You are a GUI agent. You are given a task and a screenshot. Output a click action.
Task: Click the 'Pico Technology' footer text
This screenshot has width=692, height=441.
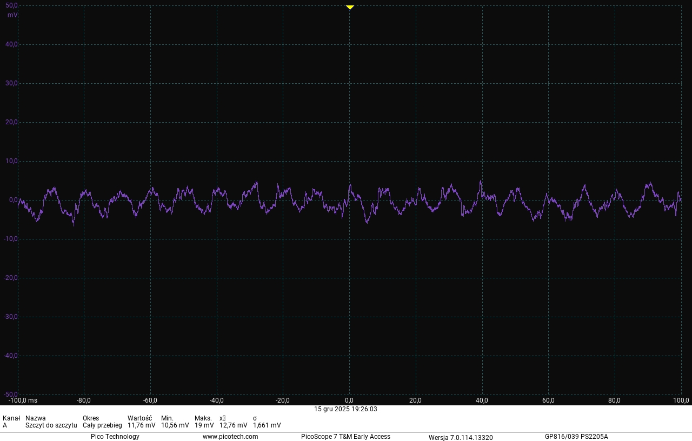(x=115, y=437)
